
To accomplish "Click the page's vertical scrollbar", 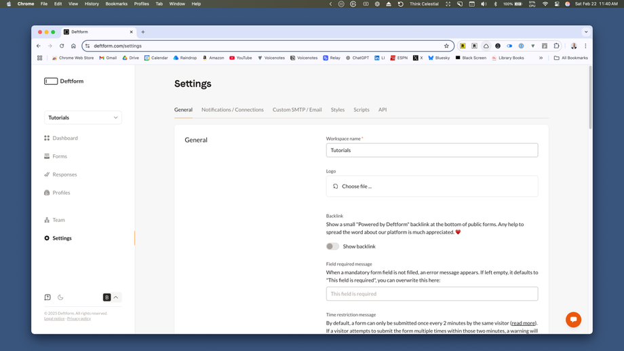I will click(x=590, y=98).
